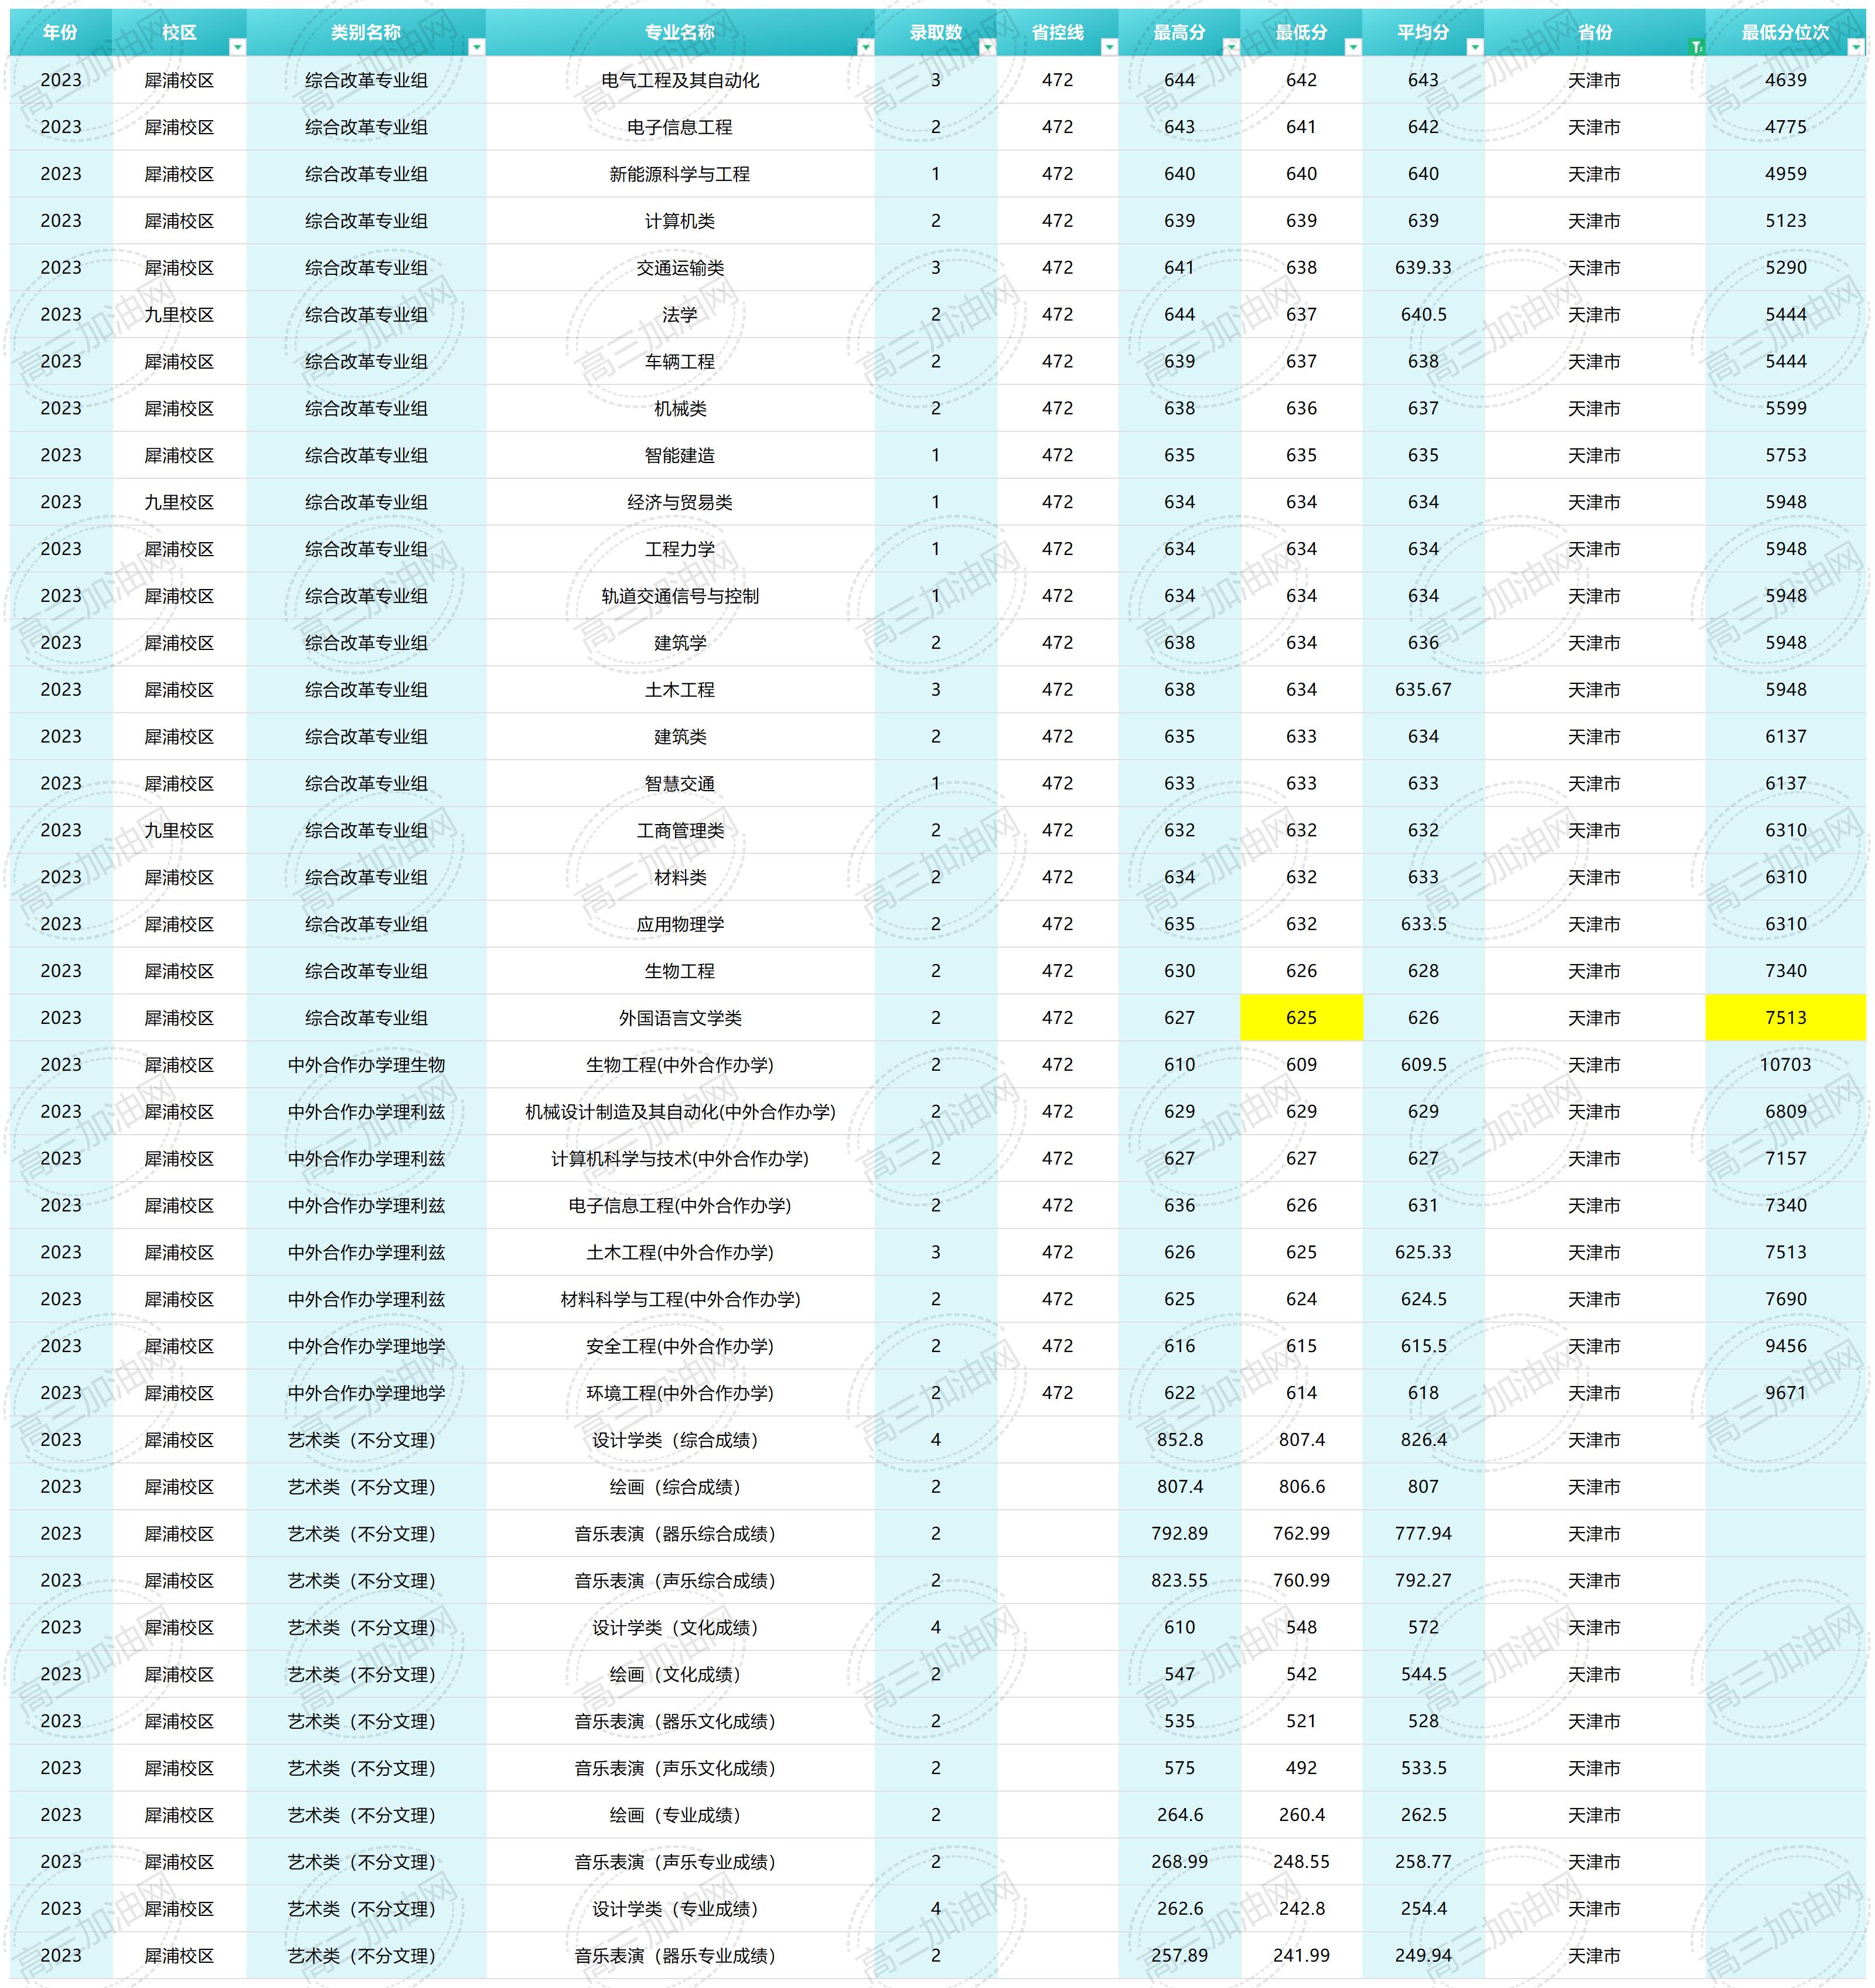Open the 最高分 column filter dropdown
This screenshot has height=1988, width=1875.
pos(1231,47)
